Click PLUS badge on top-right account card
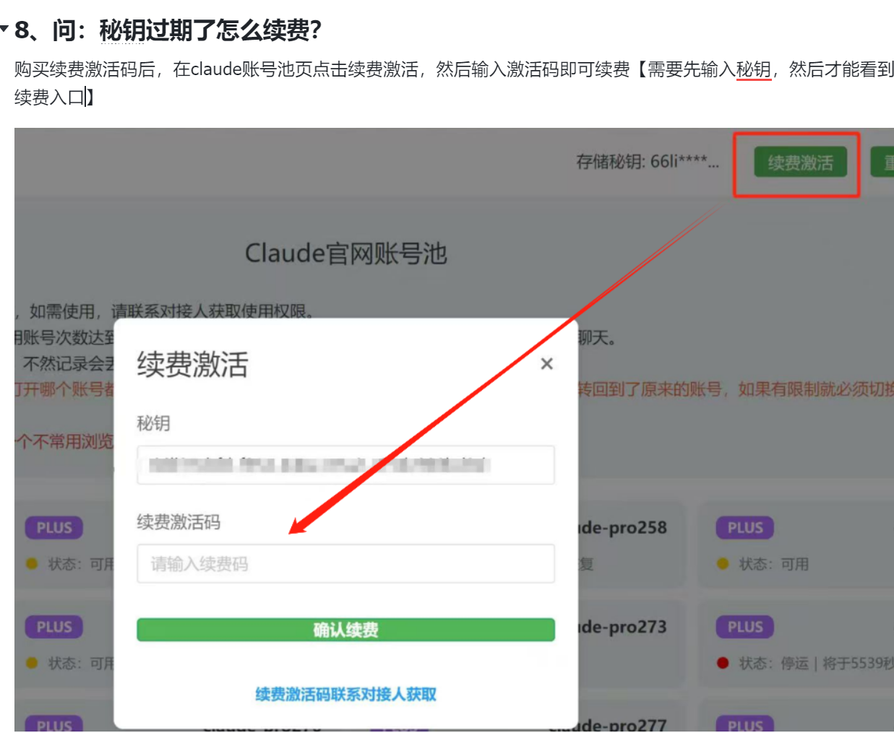Image resolution: width=894 pixels, height=733 pixels. coord(745,528)
